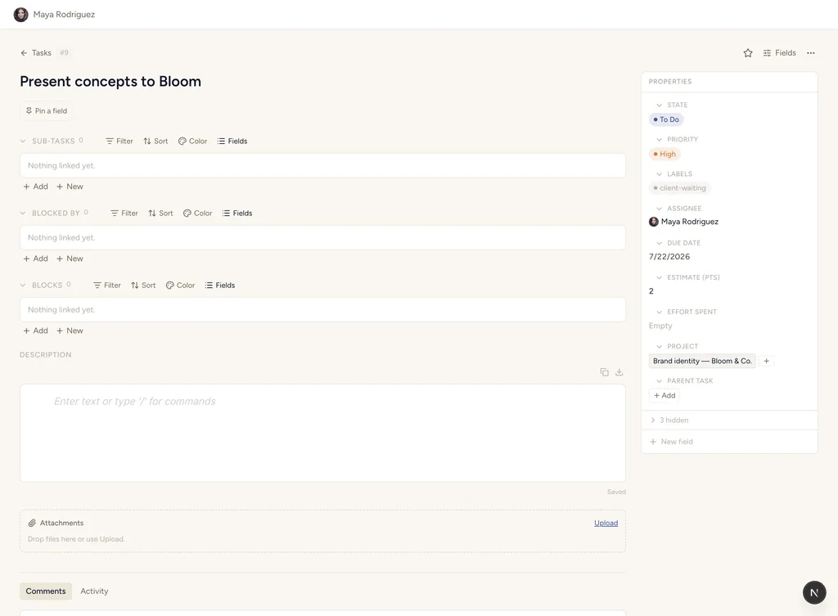The image size is (838, 616).
Task: Add existing item to Blocked By
Action: [x=36, y=259]
